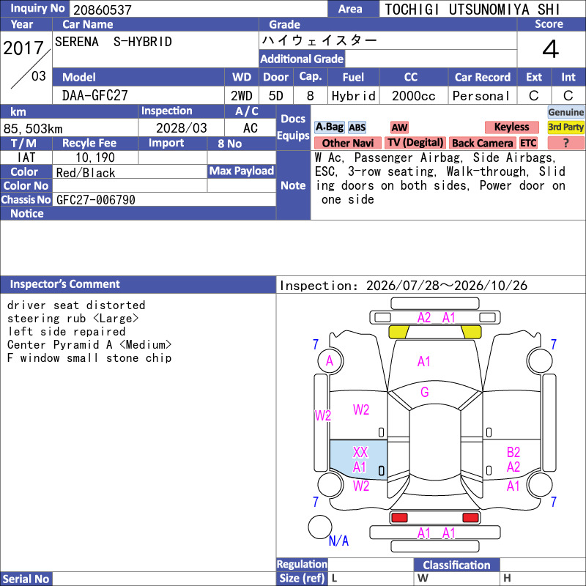Click the Genuine label badge

[x=565, y=112]
